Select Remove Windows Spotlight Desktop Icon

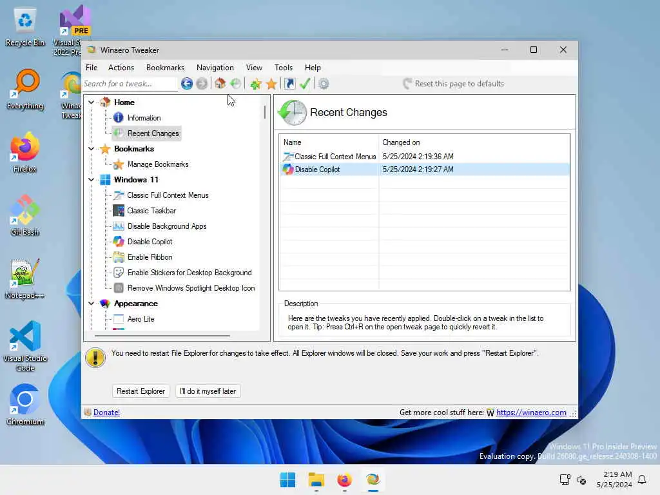(191, 288)
